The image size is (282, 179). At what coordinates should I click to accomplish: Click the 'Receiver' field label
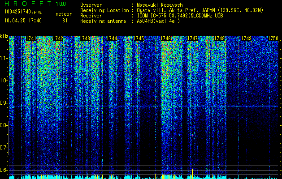coord(91,16)
